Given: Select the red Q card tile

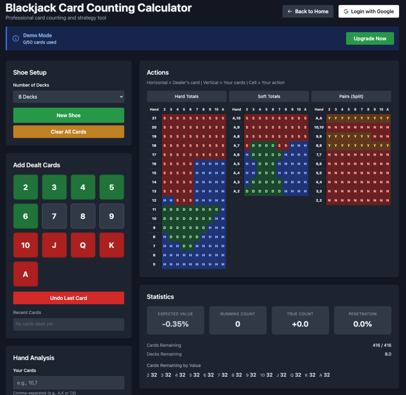Looking at the screenshot, I should [83, 245].
